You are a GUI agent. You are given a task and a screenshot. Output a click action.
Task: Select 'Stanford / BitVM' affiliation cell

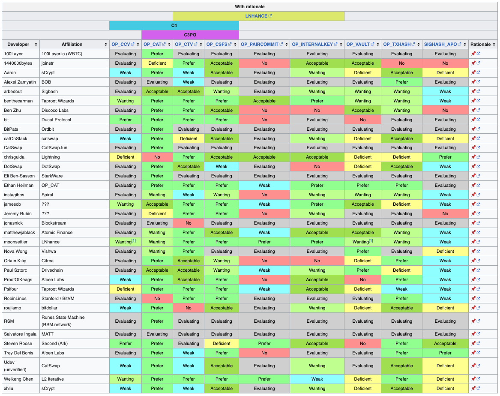pos(74,298)
